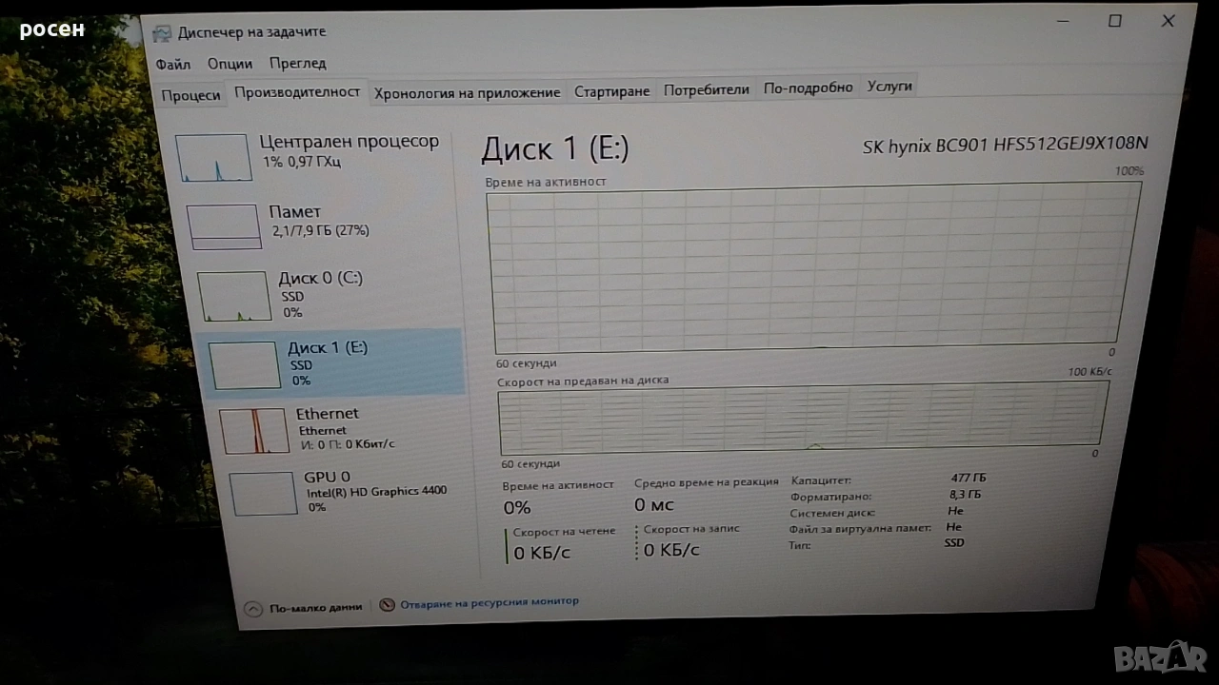This screenshot has width=1219, height=685.
Task: Open the GPU 0 performance graph
Action: tap(263, 493)
